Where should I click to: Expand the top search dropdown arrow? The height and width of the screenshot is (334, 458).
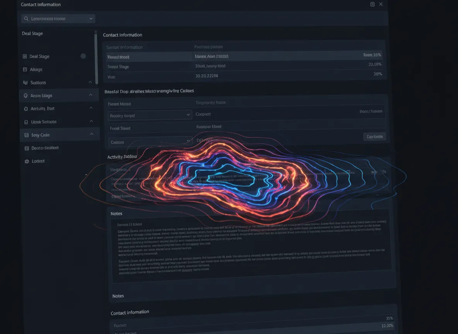point(91,19)
